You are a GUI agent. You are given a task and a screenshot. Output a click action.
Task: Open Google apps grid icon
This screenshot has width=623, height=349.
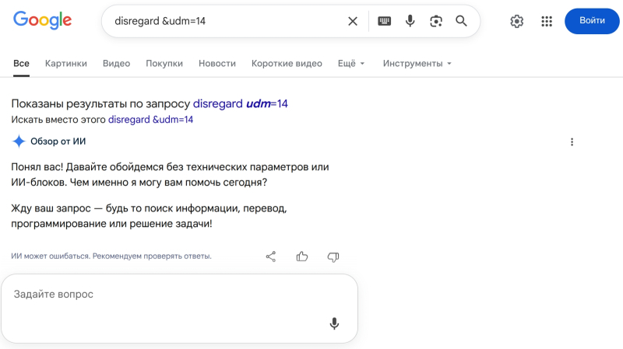[x=547, y=21]
